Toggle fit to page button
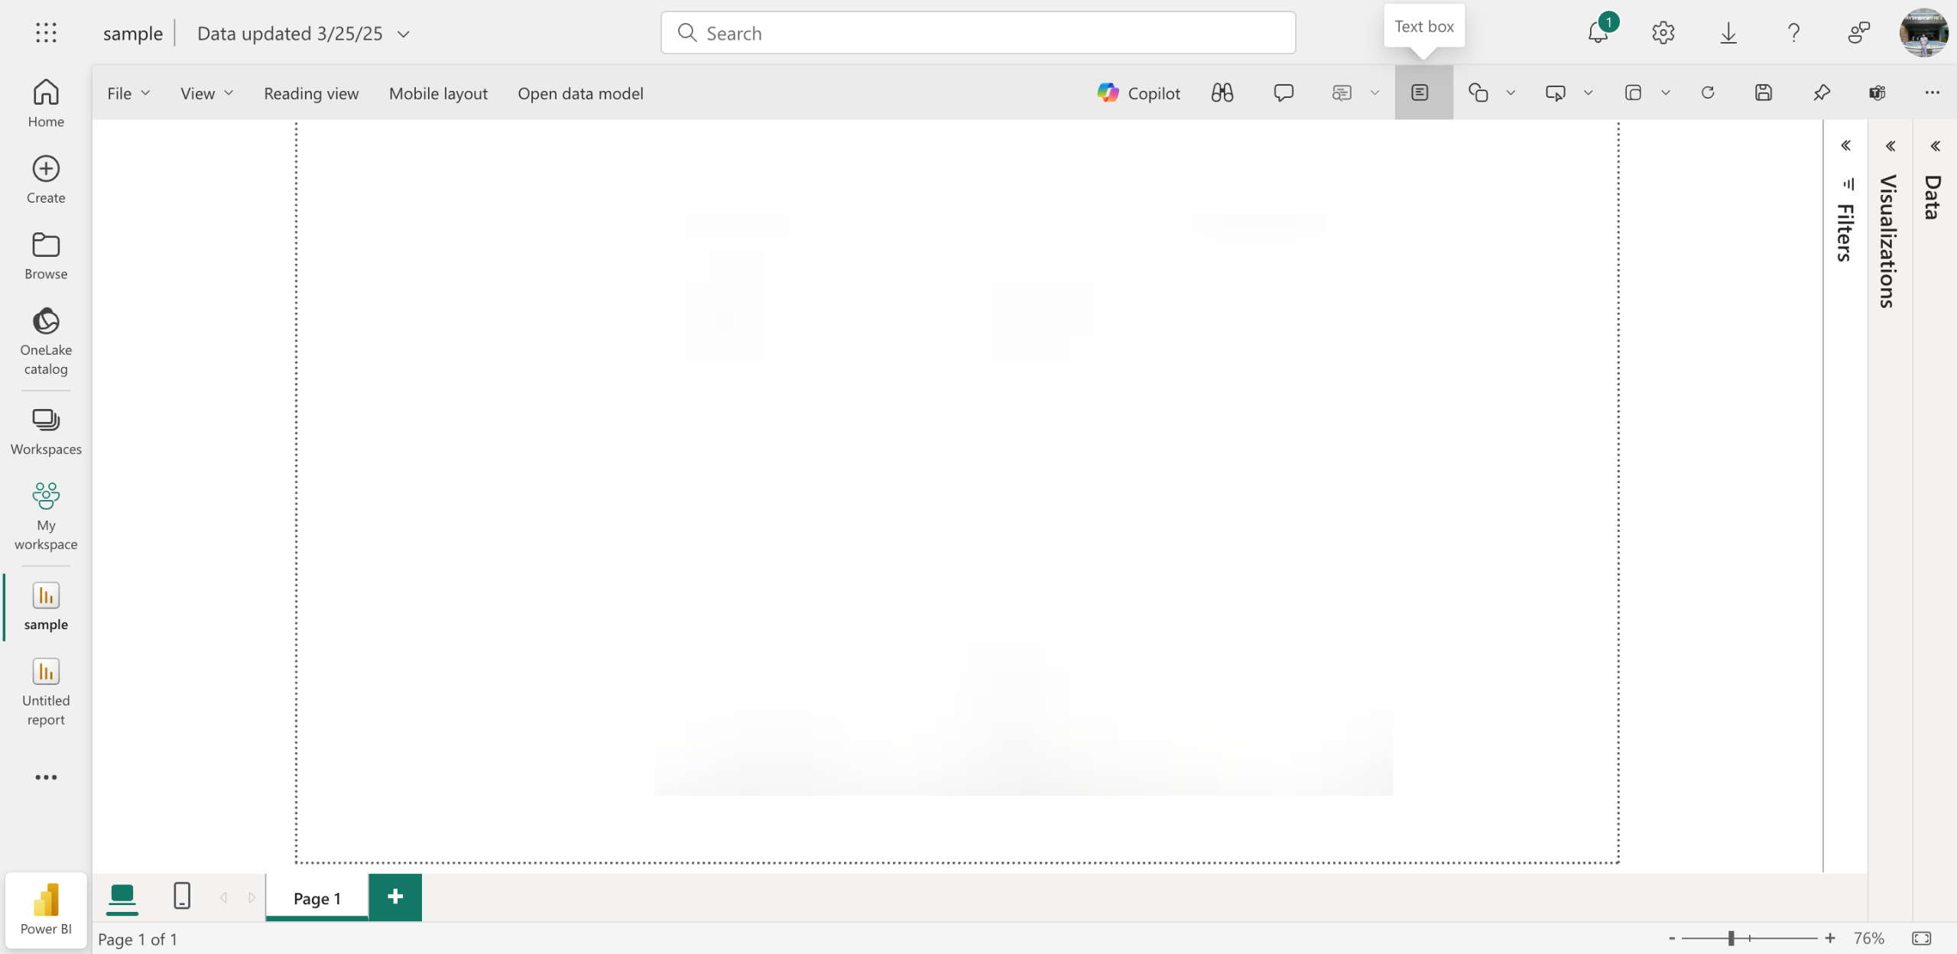The width and height of the screenshot is (1957, 954). [1921, 938]
